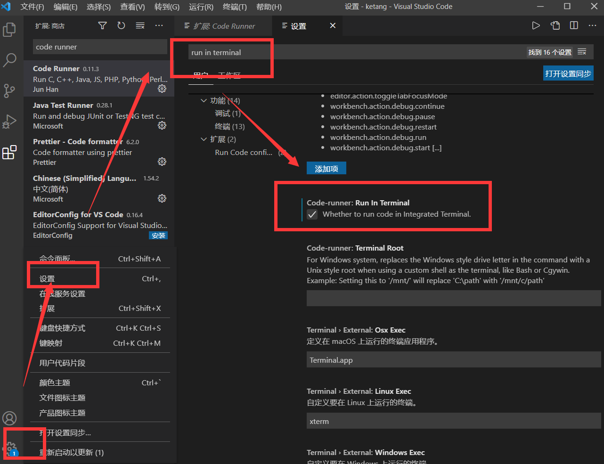Collapse the 功能 (14) settings group
Screen dimensions: 604x464
click(204, 100)
